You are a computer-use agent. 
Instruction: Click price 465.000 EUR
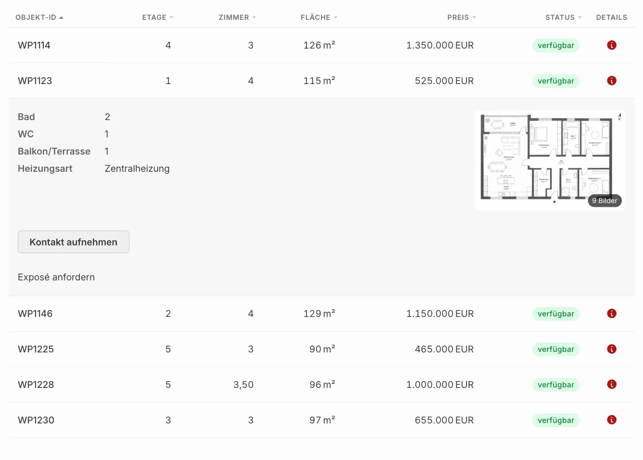coord(444,349)
